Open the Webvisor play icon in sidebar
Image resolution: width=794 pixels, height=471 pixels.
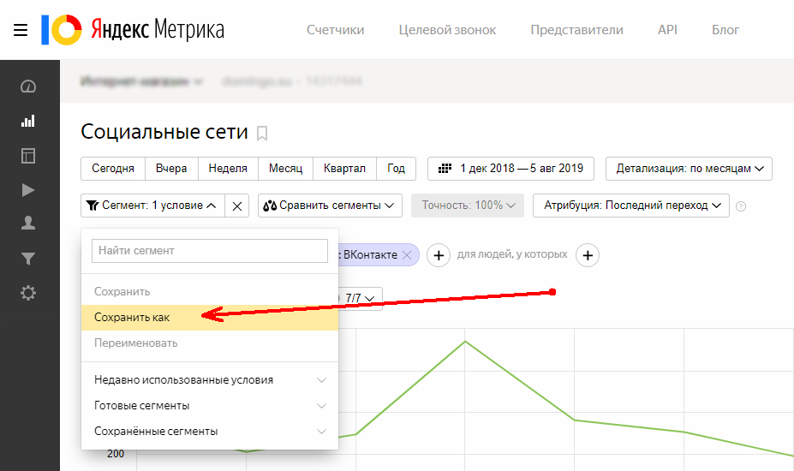28,190
